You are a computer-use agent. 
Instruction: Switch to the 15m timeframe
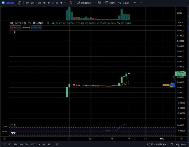point(39,3)
